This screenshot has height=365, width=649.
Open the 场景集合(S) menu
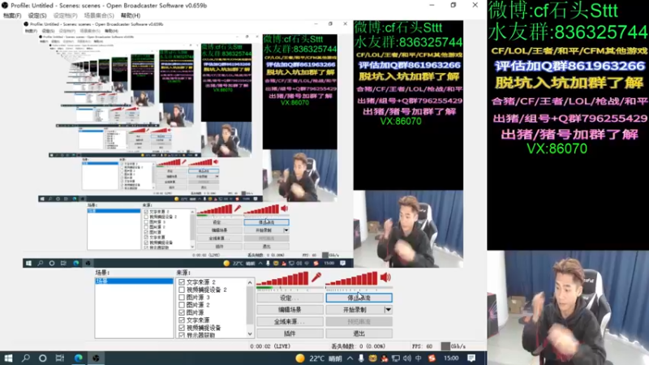[x=99, y=15]
